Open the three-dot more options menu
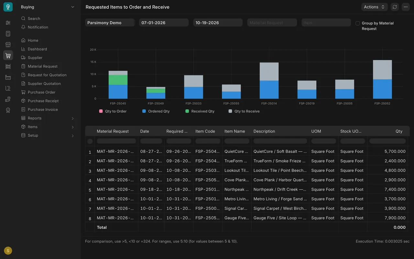414x259 pixels. pos(406,7)
